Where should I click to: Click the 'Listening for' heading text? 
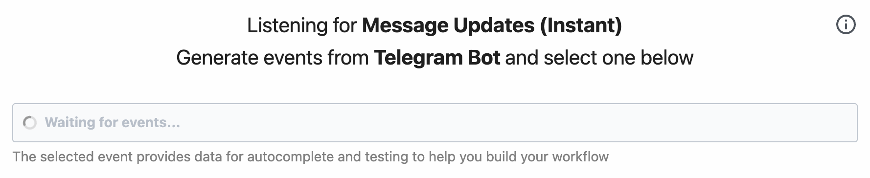pyautogui.click(x=302, y=25)
